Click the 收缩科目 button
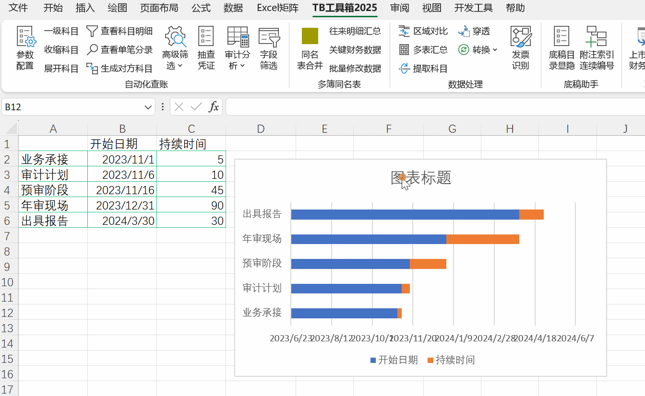 pos(61,50)
